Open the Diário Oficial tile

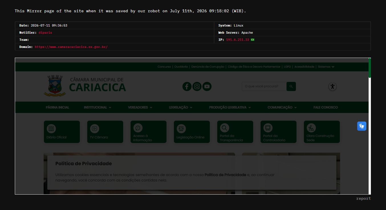[62, 132]
